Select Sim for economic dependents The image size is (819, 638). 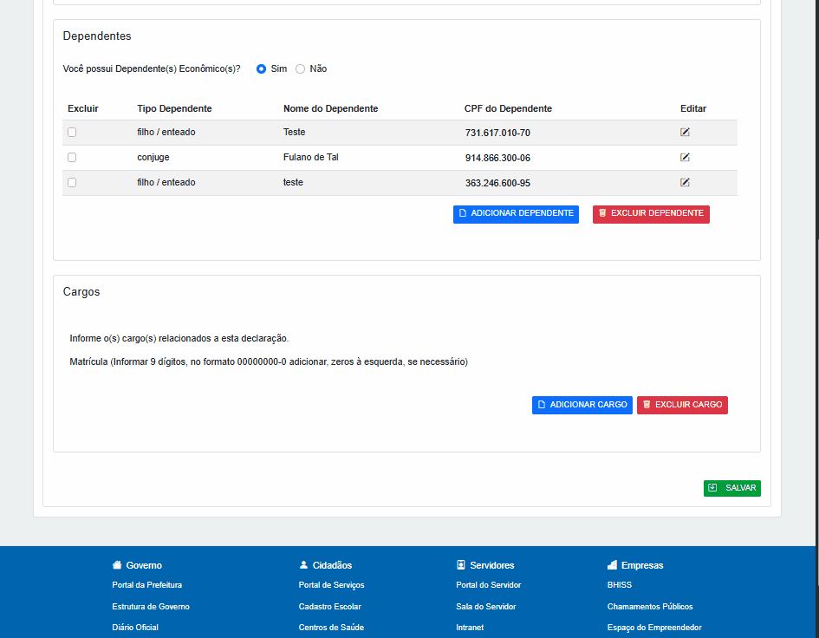pyautogui.click(x=261, y=69)
